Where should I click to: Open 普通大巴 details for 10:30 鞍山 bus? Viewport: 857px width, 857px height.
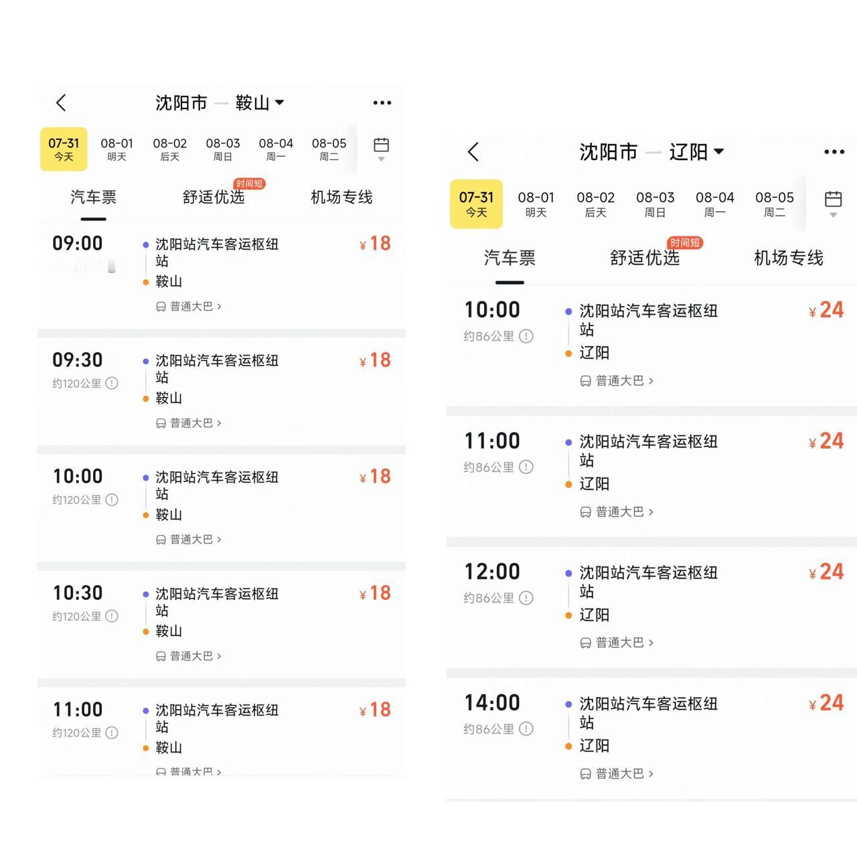pos(189,656)
